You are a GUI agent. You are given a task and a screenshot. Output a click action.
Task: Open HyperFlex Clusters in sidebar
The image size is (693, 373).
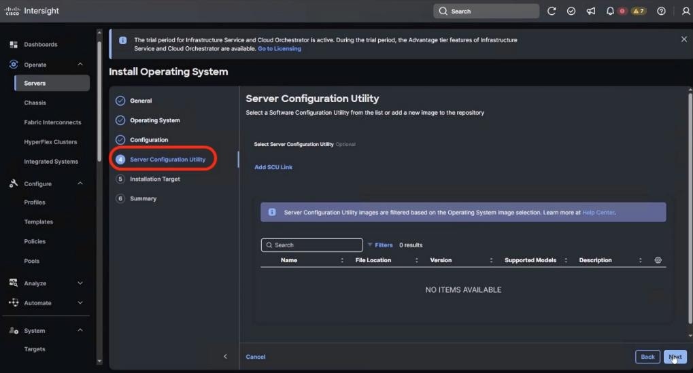point(50,142)
